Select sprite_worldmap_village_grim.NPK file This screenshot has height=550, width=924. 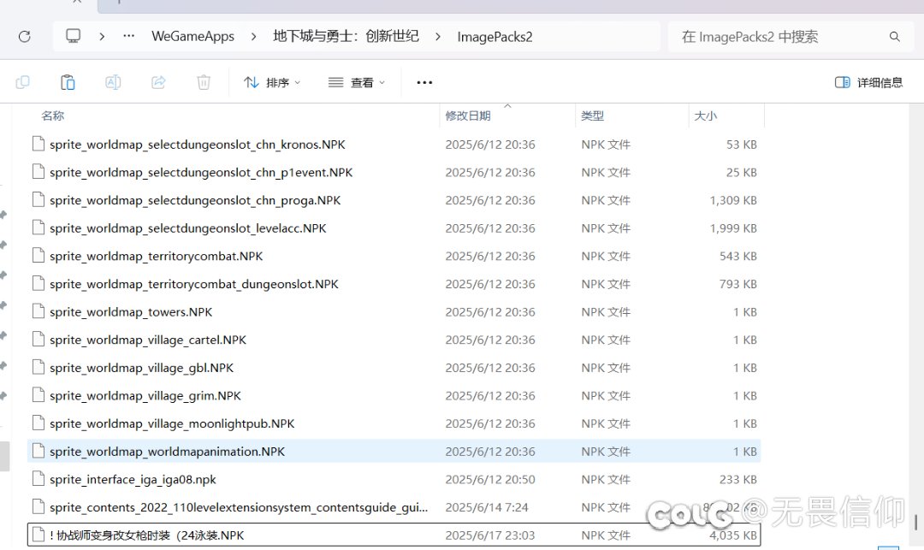(x=145, y=396)
